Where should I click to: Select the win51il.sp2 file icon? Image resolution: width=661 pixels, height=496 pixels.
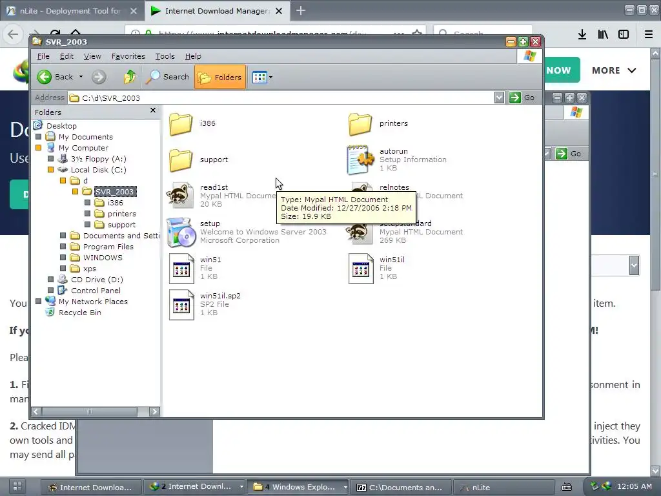(181, 305)
